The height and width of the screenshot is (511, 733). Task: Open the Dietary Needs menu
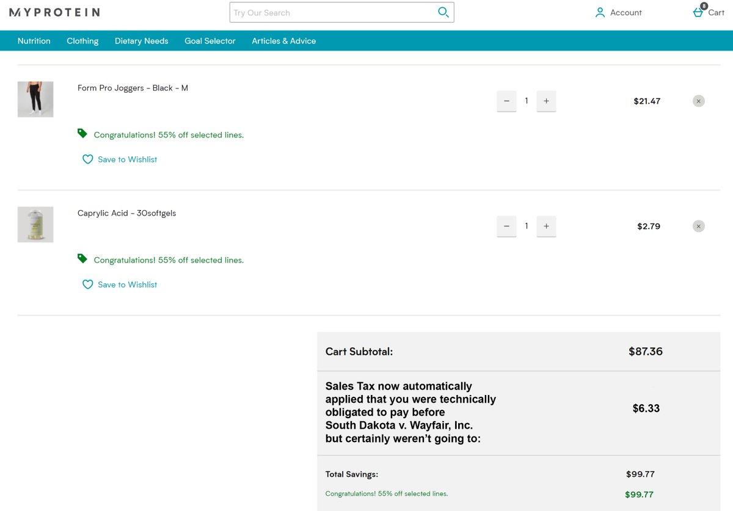point(141,41)
